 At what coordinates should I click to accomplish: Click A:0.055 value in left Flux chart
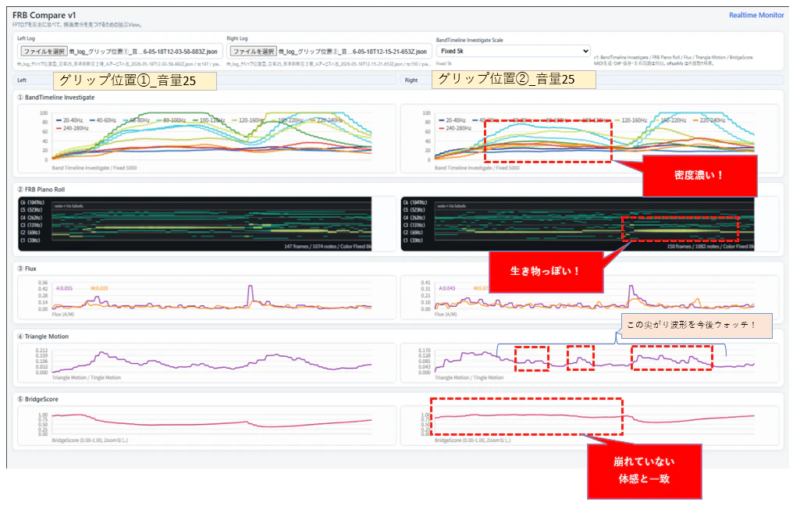pos(64,288)
